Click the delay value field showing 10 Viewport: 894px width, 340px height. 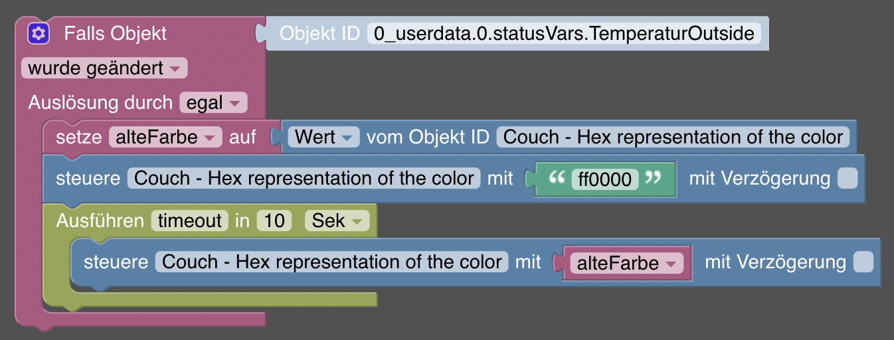(x=274, y=220)
